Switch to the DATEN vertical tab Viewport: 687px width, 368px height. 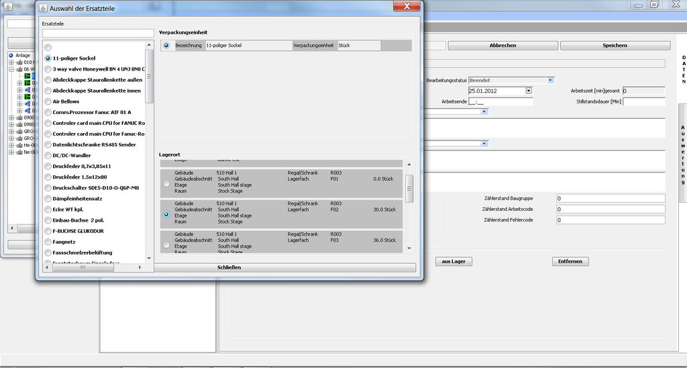(x=683, y=68)
